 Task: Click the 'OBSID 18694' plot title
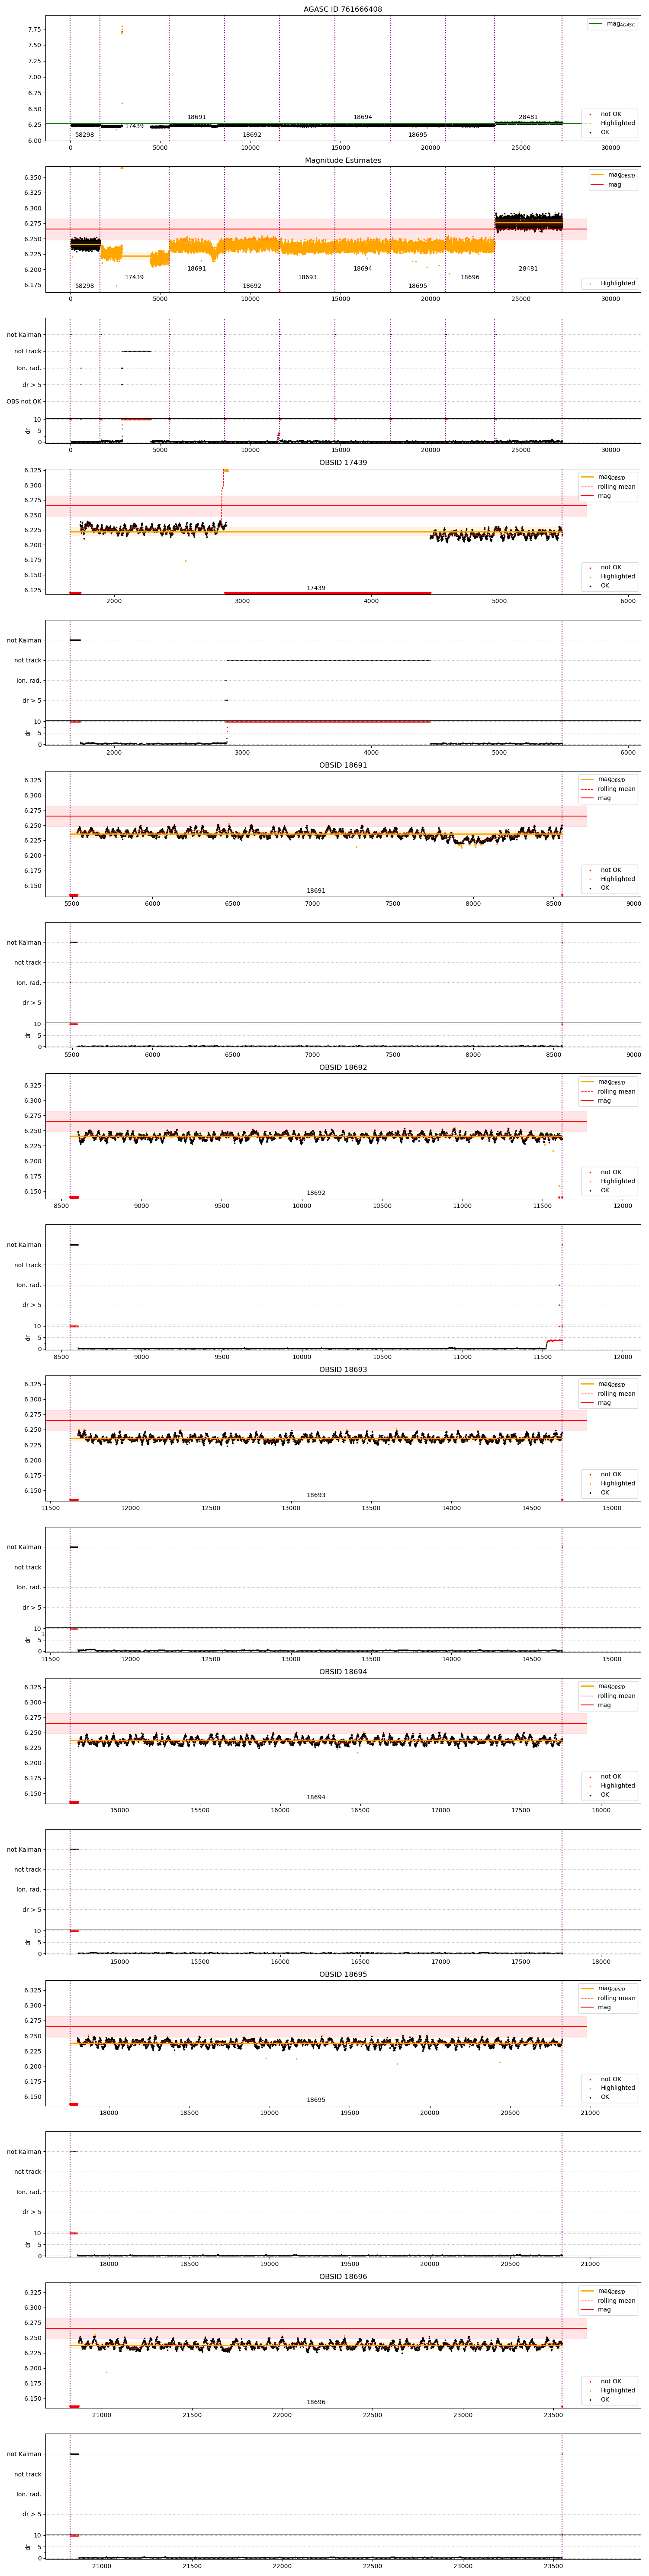(343, 1671)
